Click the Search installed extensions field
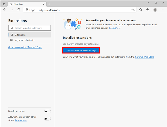 (29, 28)
